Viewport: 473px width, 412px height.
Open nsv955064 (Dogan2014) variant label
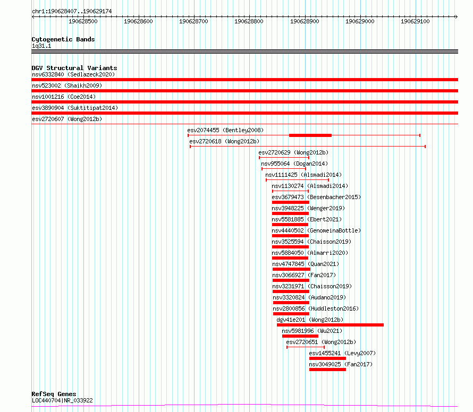click(294, 164)
